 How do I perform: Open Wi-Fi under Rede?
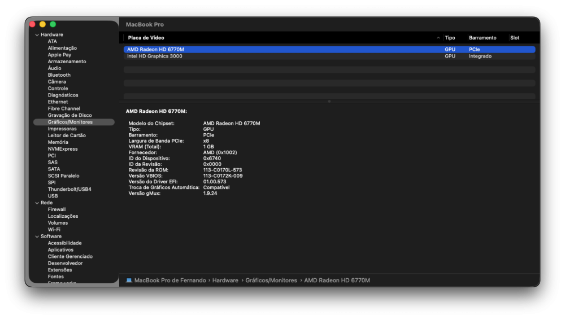[54, 230]
